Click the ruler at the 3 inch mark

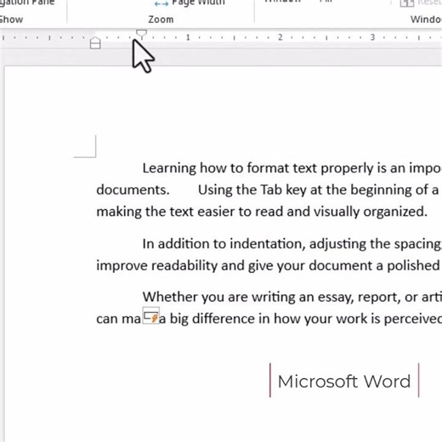click(x=372, y=37)
